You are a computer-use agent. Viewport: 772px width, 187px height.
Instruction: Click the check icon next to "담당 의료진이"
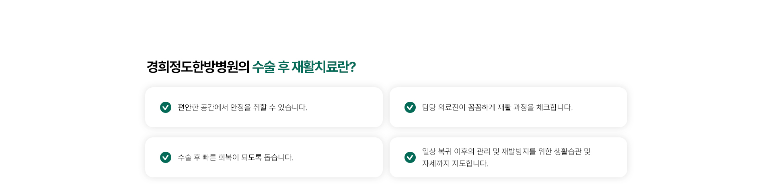tap(410, 107)
